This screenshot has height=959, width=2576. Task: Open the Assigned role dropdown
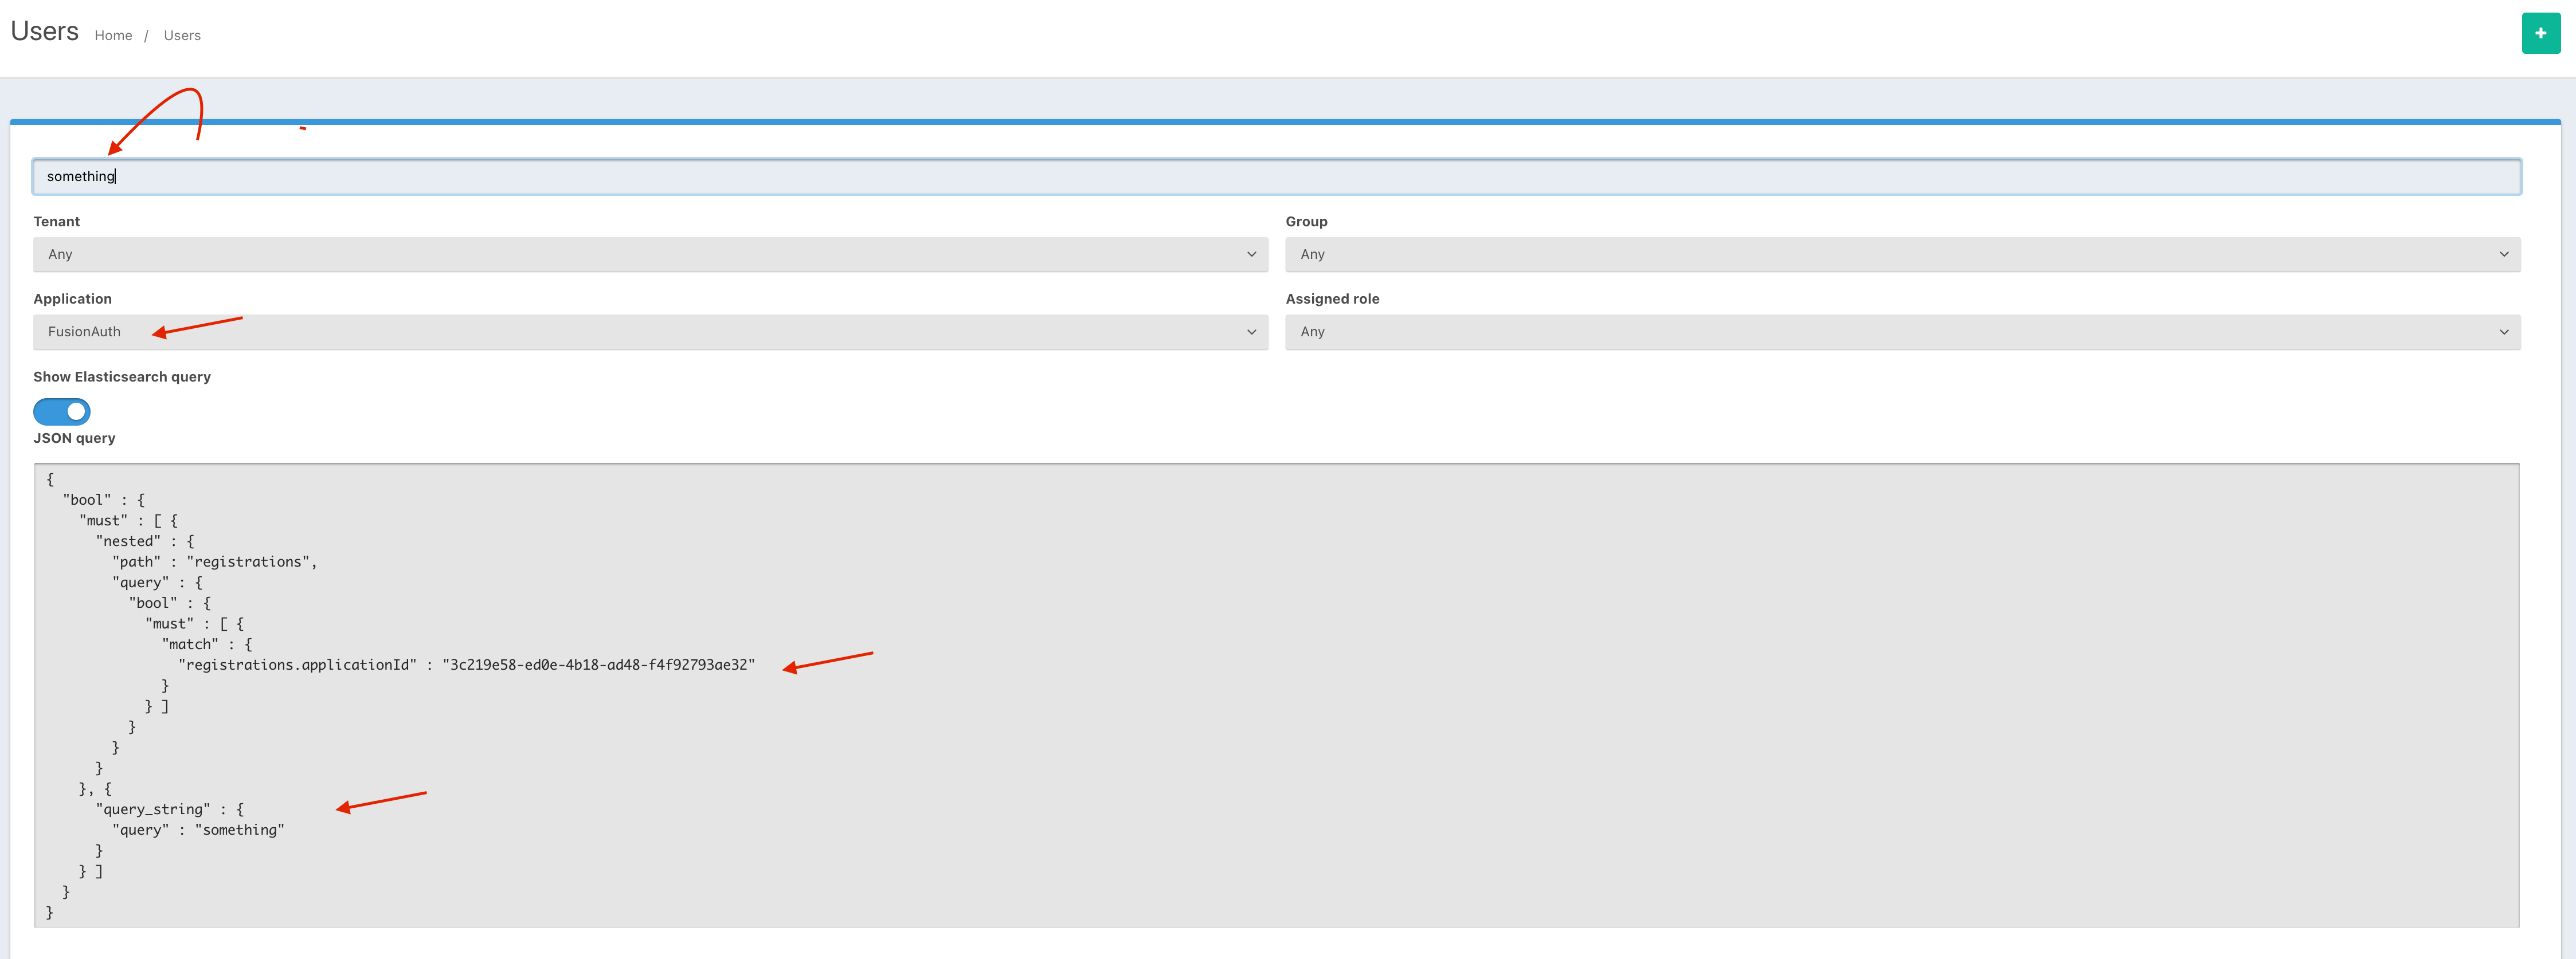tap(1902, 332)
